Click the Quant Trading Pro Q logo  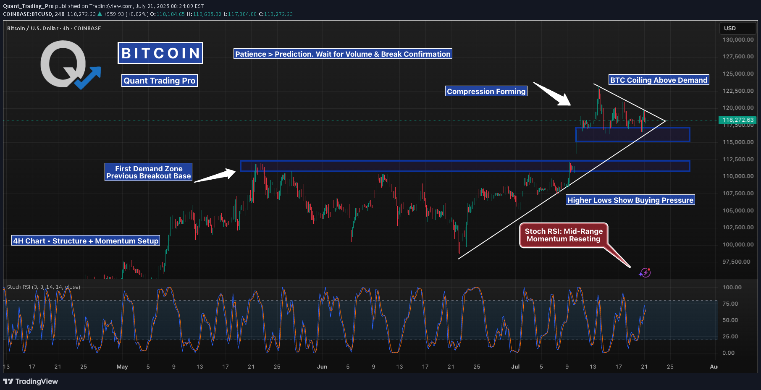[x=70, y=65]
